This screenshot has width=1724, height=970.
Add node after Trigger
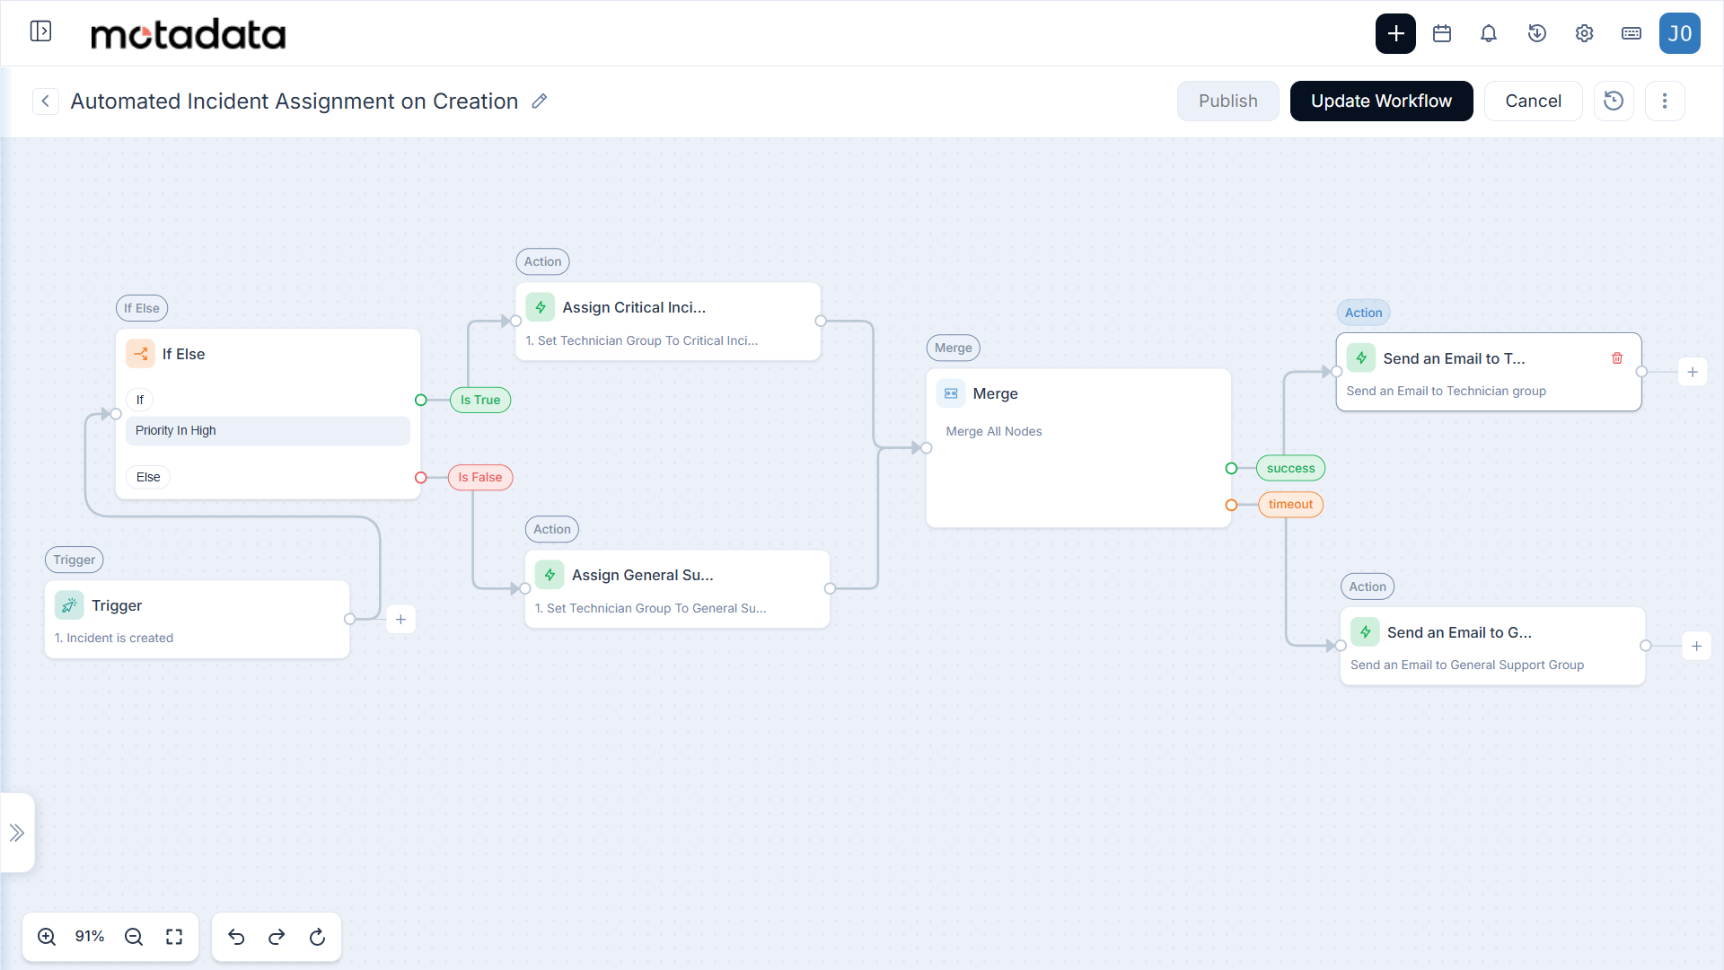tap(400, 619)
